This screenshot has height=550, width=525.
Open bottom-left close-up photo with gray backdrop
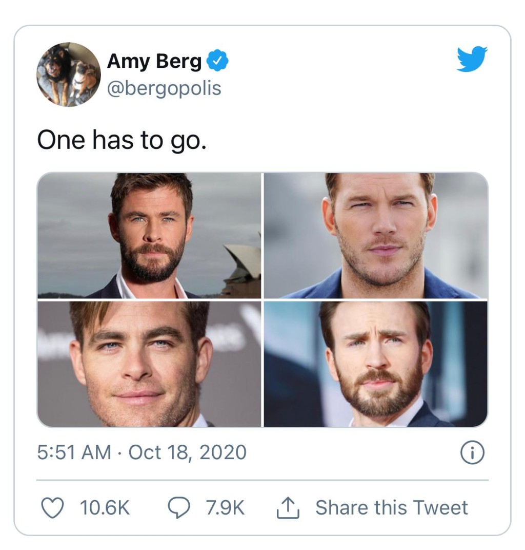click(x=149, y=364)
